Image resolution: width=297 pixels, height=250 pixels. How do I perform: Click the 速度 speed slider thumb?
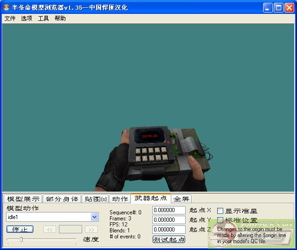point(21,240)
